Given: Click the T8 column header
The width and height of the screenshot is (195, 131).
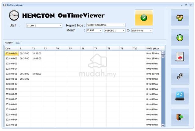Looking at the screenshot, I should point(113,49).
